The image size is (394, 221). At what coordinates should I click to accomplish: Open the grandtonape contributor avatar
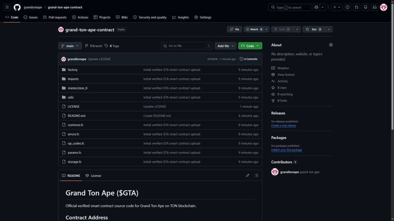click(x=275, y=172)
